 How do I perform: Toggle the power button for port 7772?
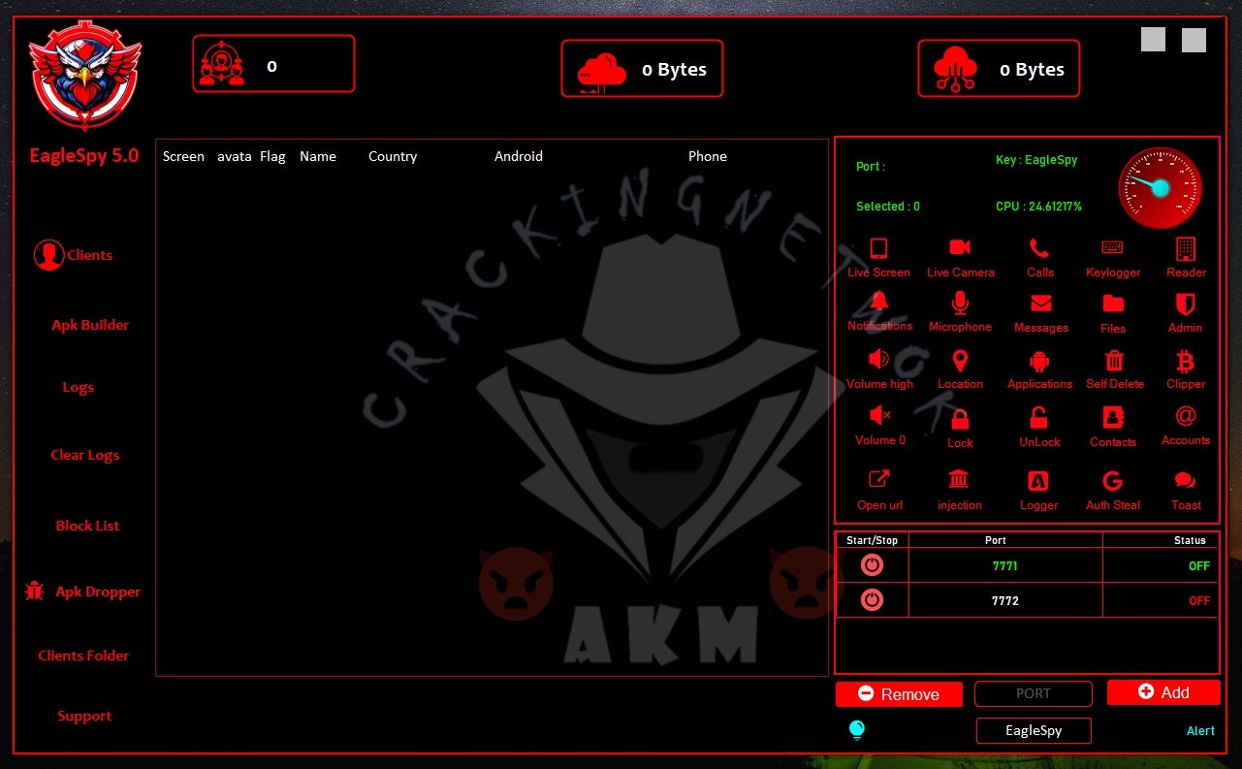point(872,600)
